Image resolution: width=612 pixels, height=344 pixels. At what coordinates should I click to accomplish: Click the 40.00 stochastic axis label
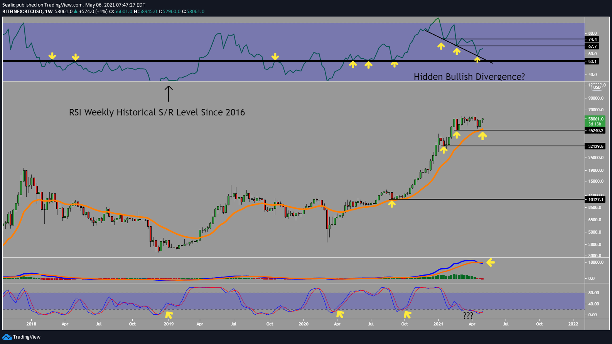[x=593, y=304]
